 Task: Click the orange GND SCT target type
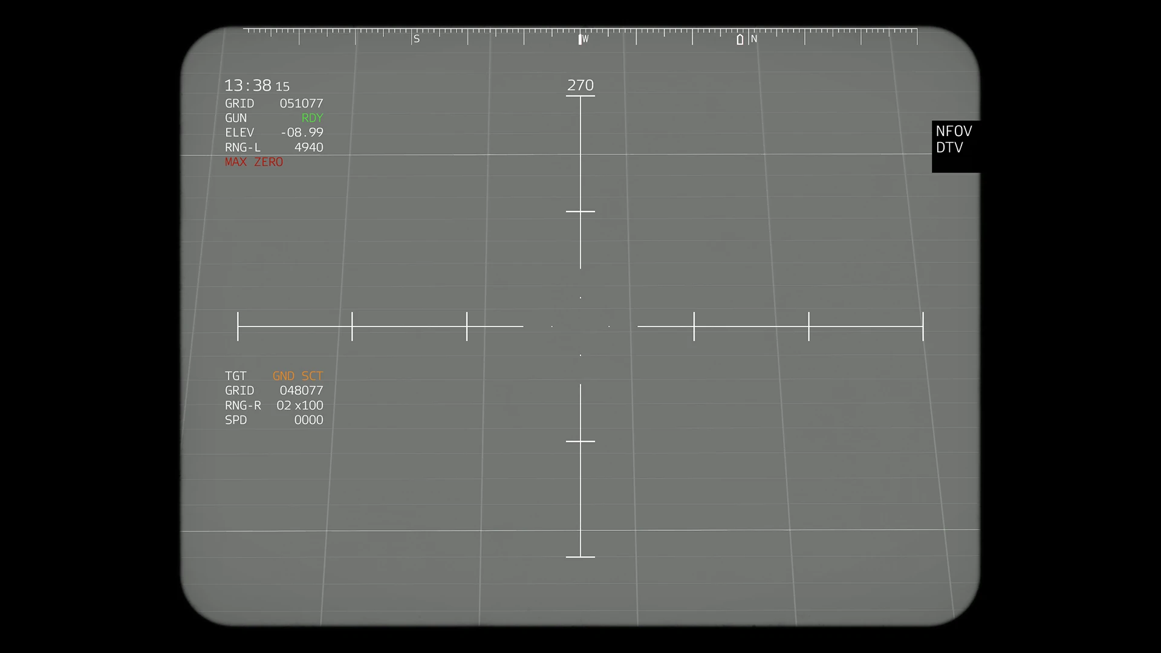point(298,376)
